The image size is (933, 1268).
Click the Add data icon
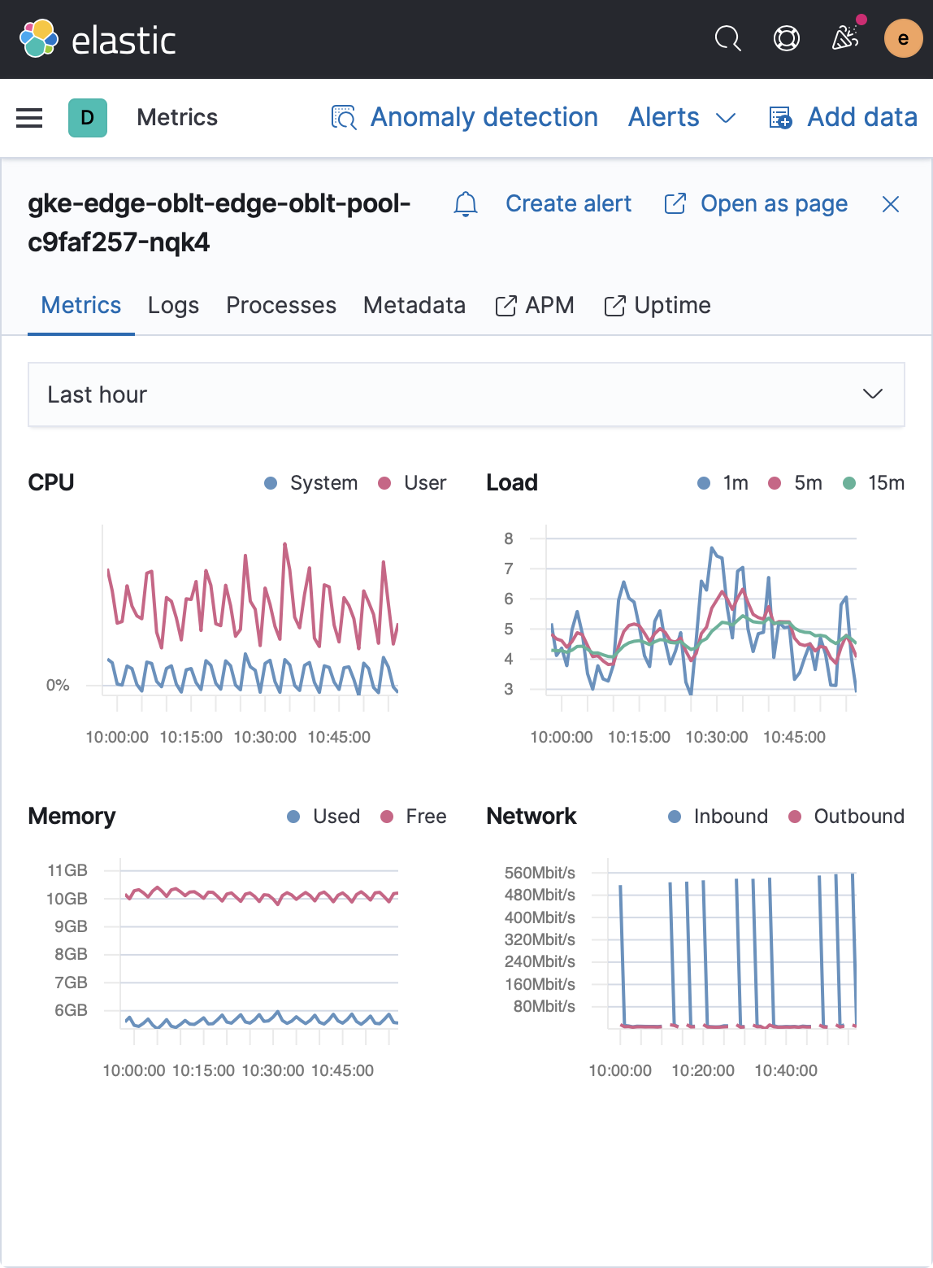(x=779, y=117)
